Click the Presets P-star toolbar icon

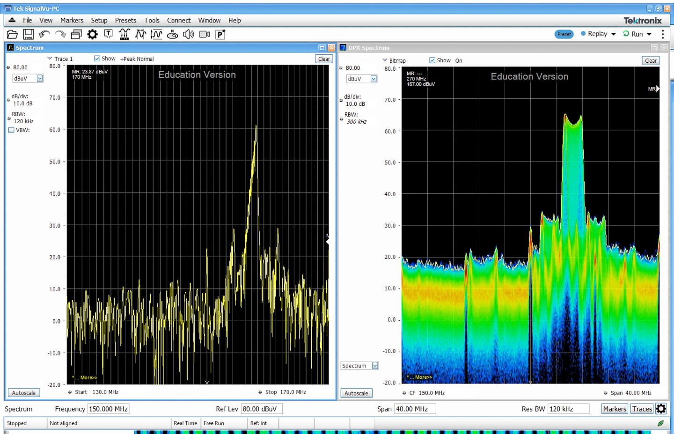220,34
